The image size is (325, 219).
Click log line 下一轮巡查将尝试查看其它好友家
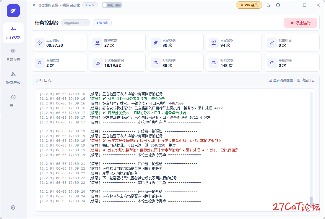pyautogui.click(x=108, y=178)
